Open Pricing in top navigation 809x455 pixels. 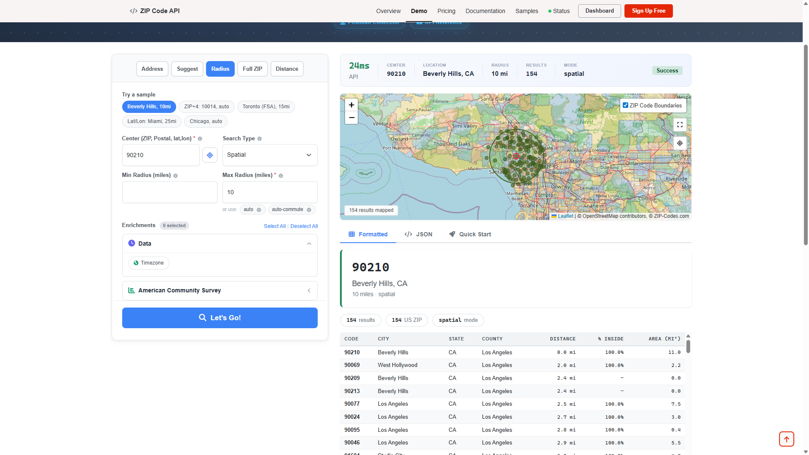click(446, 11)
